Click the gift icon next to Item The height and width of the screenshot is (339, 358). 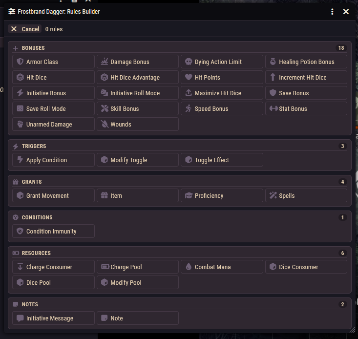click(x=105, y=195)
